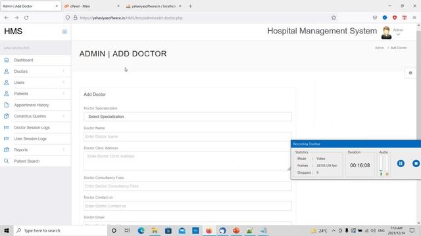Bookmark this page with the star icon
The width and height of the screenshot is (421, 236).
click(x=334, y=18)
